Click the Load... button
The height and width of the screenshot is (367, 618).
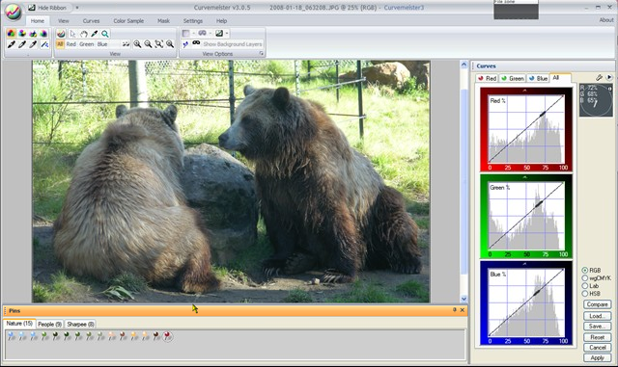point(597,316)
